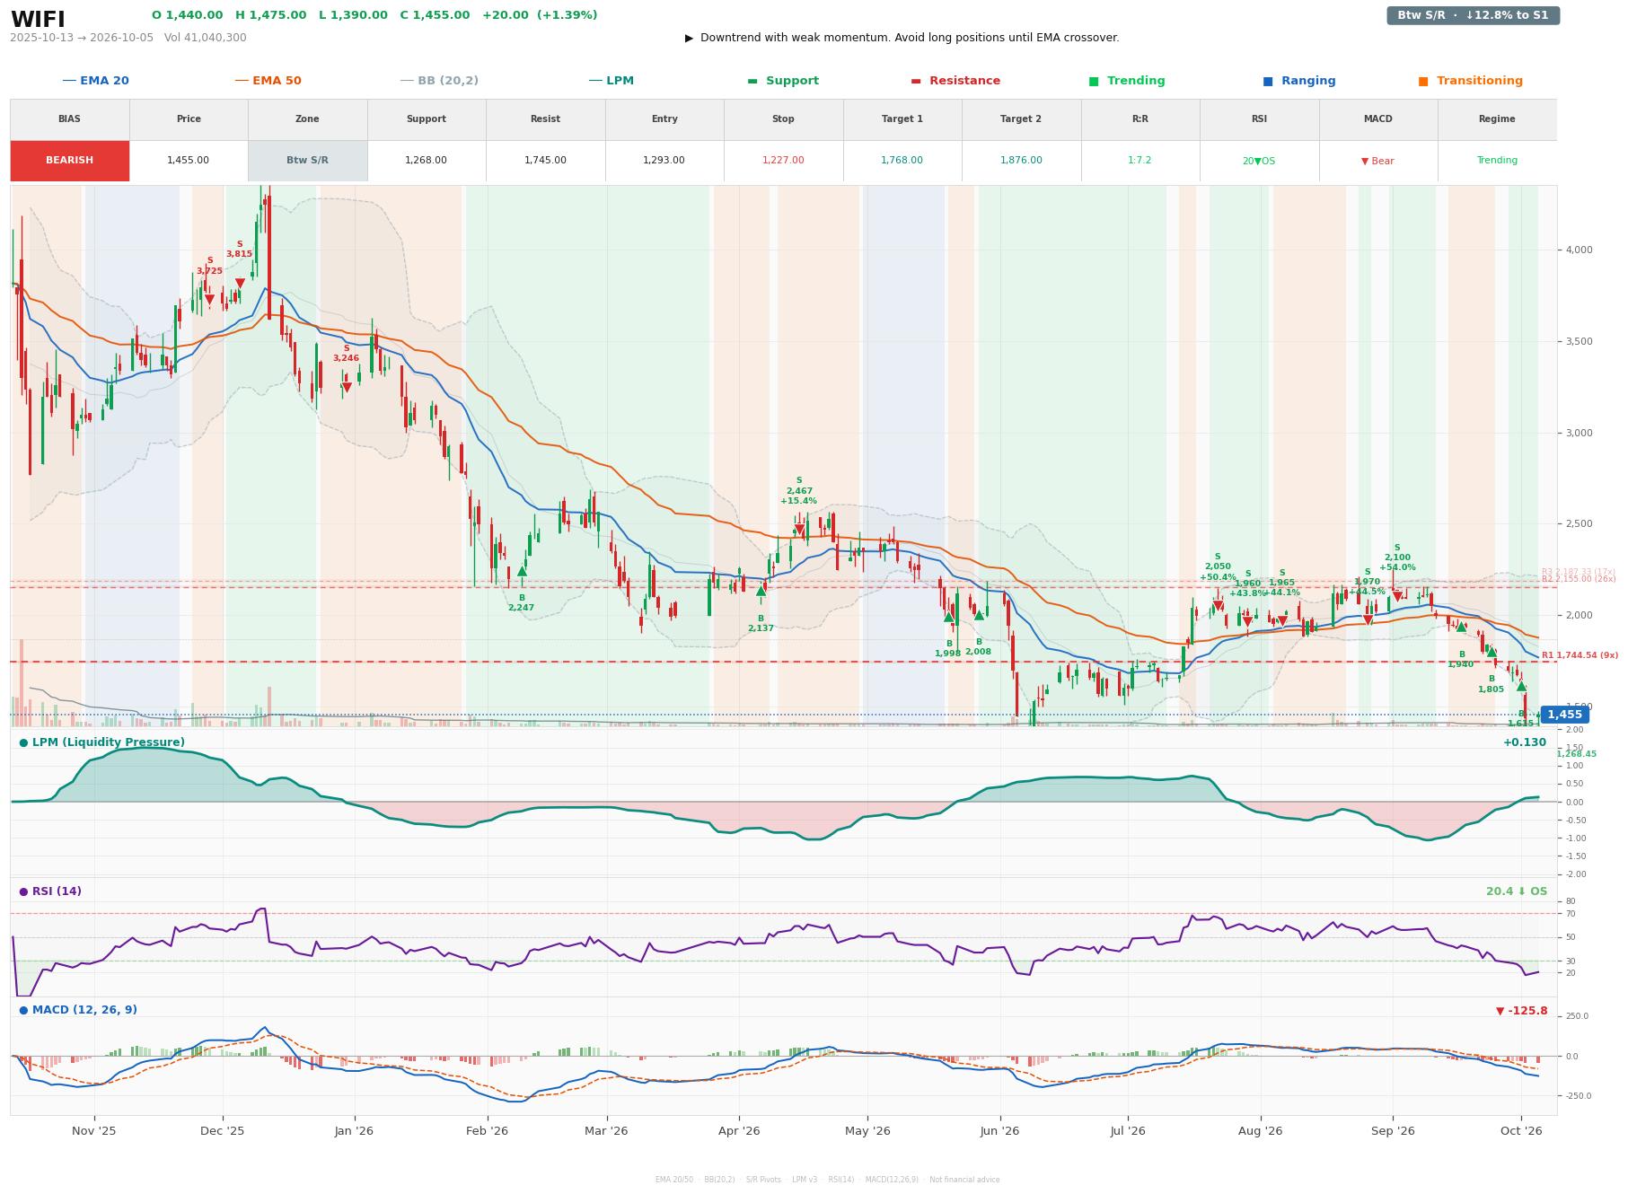Select the EMA 50 legend entry

[268, 81]
